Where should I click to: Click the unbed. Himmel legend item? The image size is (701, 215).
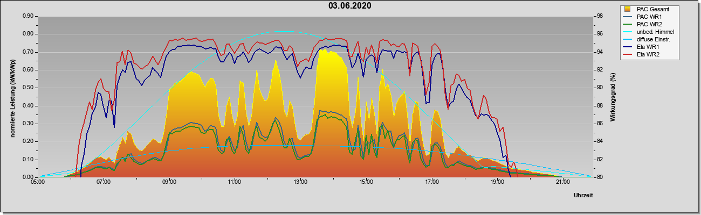tap(655, 32)
